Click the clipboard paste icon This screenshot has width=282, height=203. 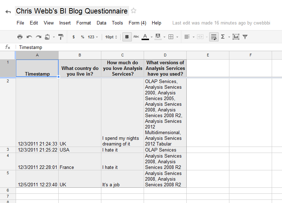(47, 37)
